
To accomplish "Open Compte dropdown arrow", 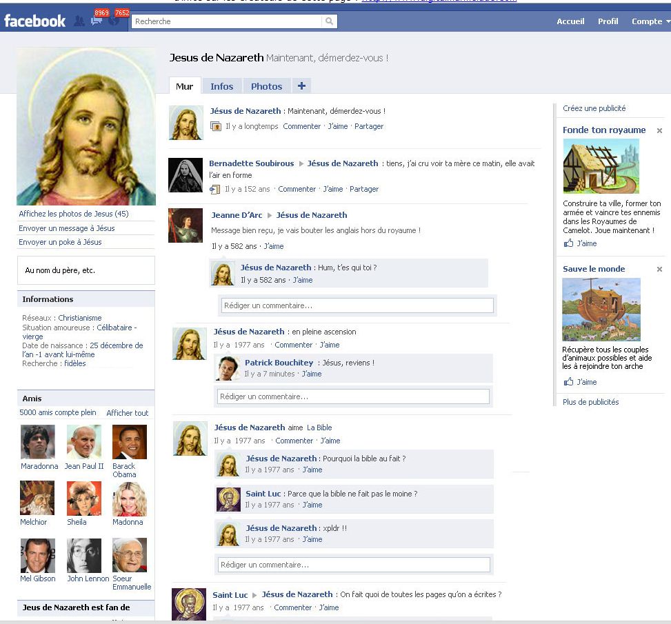I will click(x=668, y=21).
